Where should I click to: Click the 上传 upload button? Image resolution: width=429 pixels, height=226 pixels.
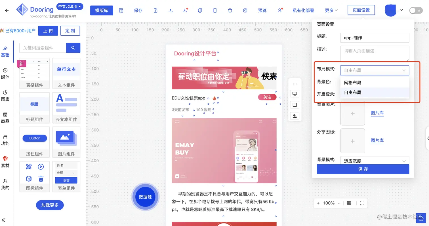tap(48, 31)
